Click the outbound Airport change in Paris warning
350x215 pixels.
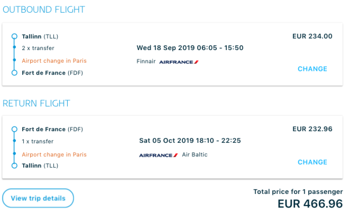click(x=54, y=61)
